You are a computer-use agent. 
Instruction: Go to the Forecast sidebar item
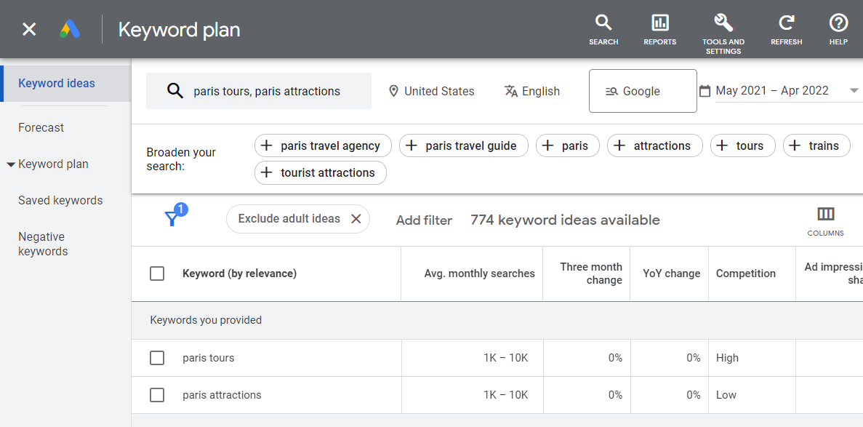(41, 127)
